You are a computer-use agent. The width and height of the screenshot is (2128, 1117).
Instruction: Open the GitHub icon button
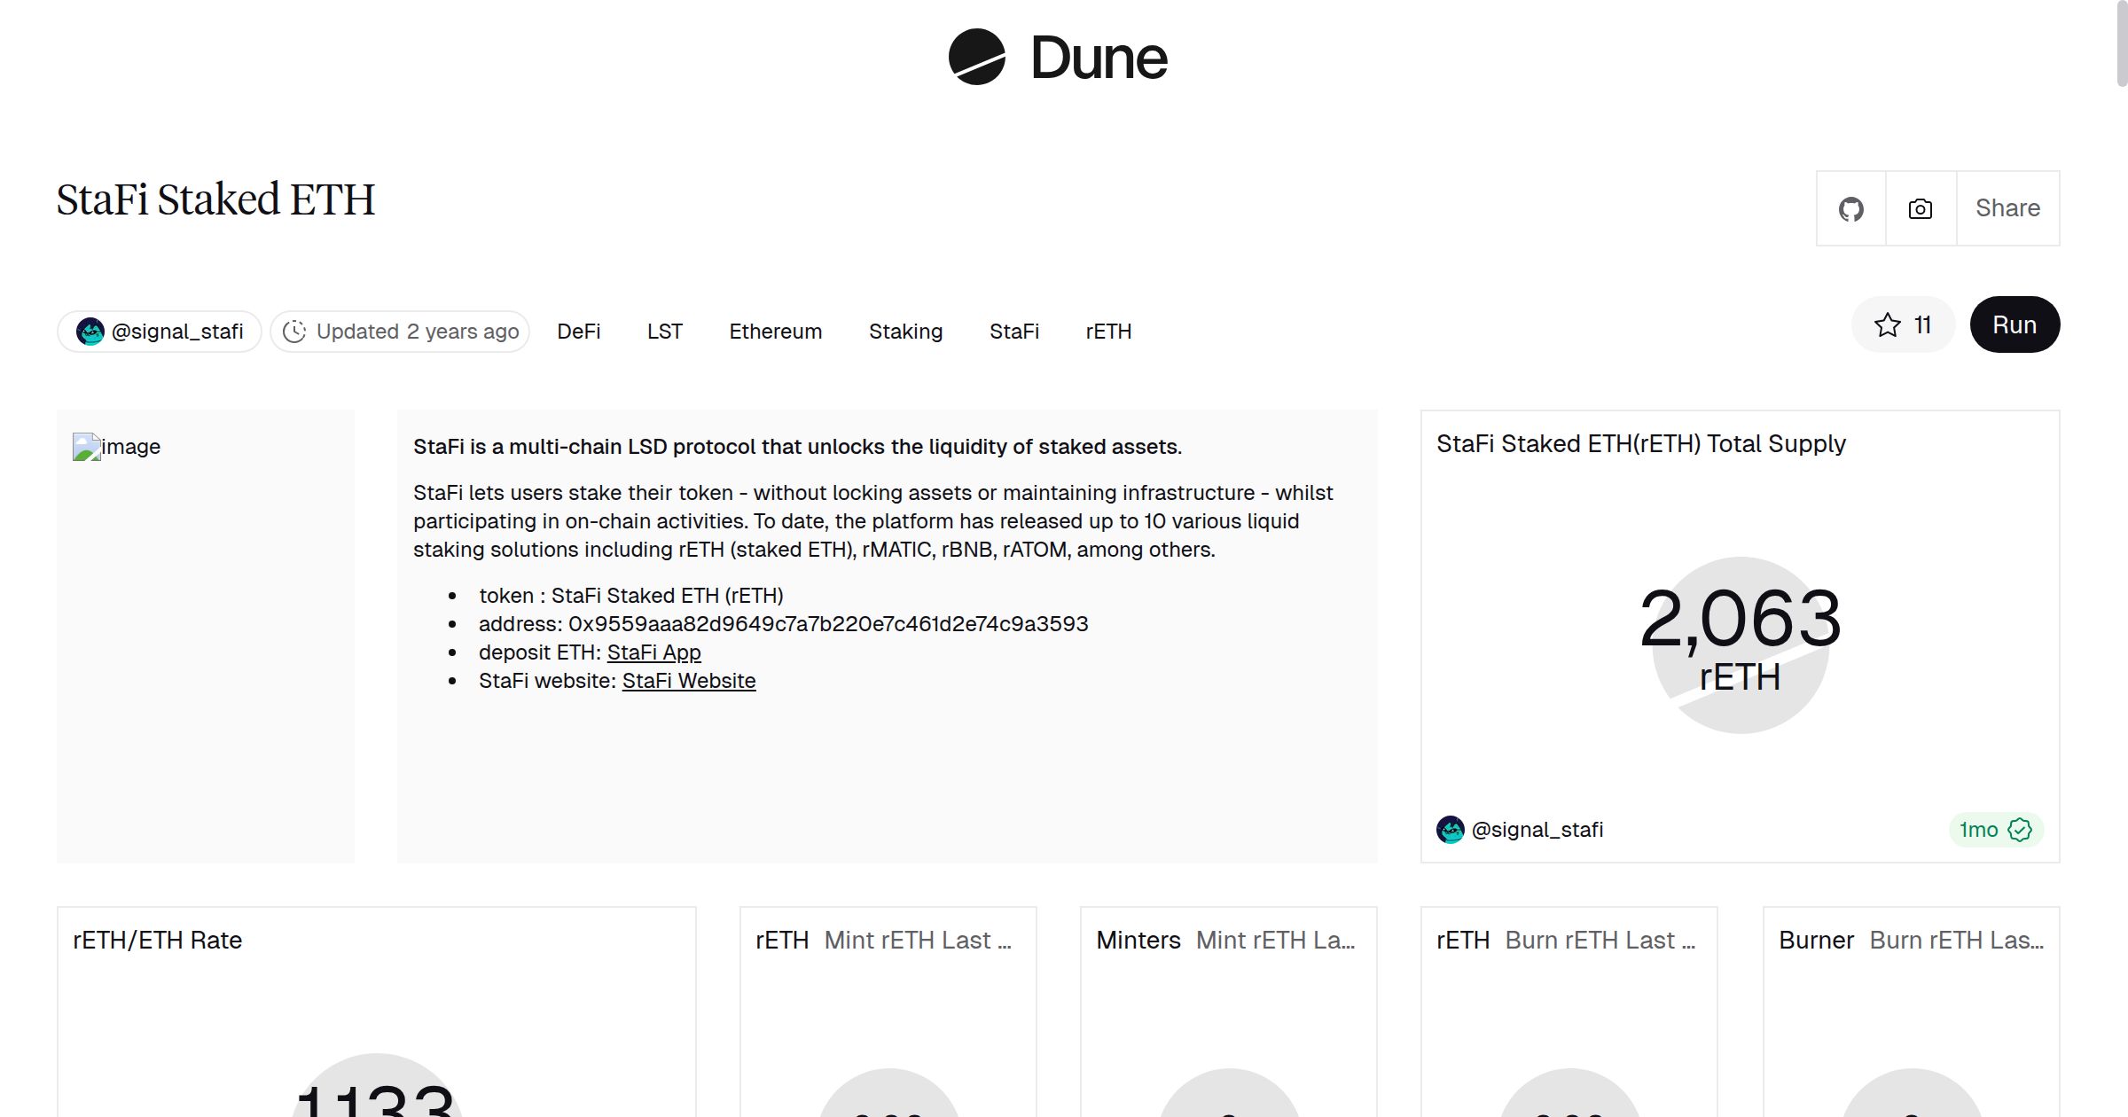click(1850, 209)
